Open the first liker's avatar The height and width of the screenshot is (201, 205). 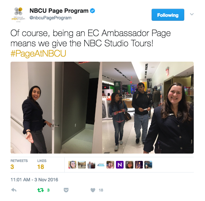(72, 165)
